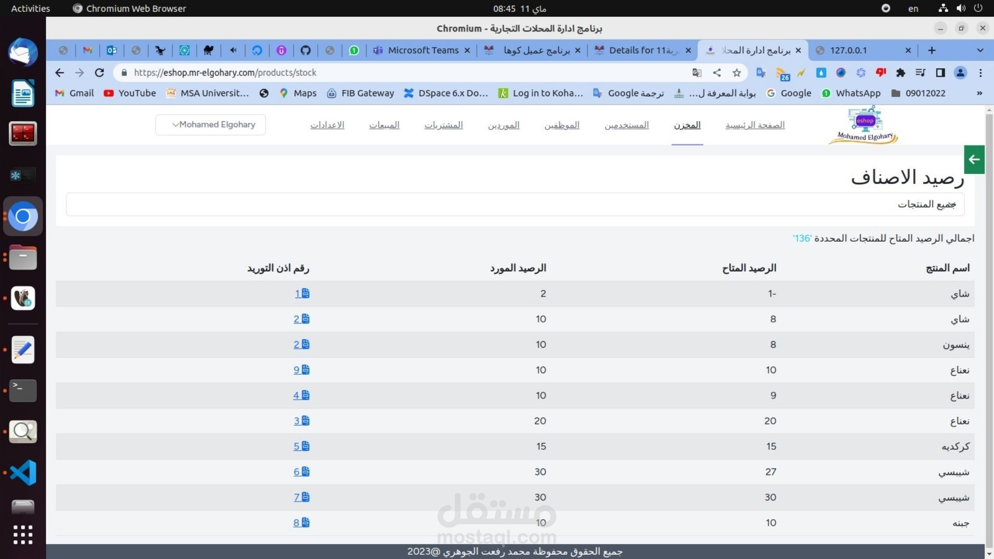Click the share page icon in address bar
994x559 pixels.
[717, 73]
